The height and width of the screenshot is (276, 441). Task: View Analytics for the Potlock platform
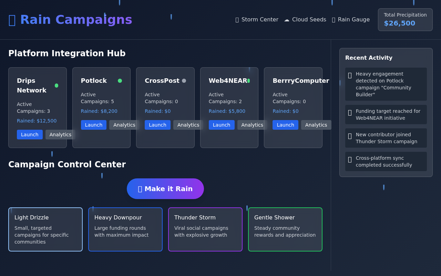124,125
